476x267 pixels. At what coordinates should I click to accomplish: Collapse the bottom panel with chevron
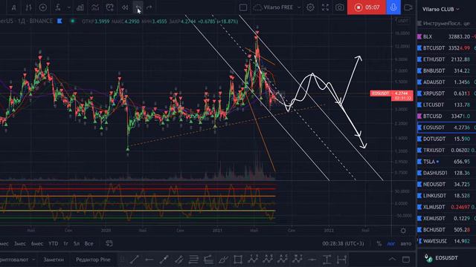tap(392, 259)
